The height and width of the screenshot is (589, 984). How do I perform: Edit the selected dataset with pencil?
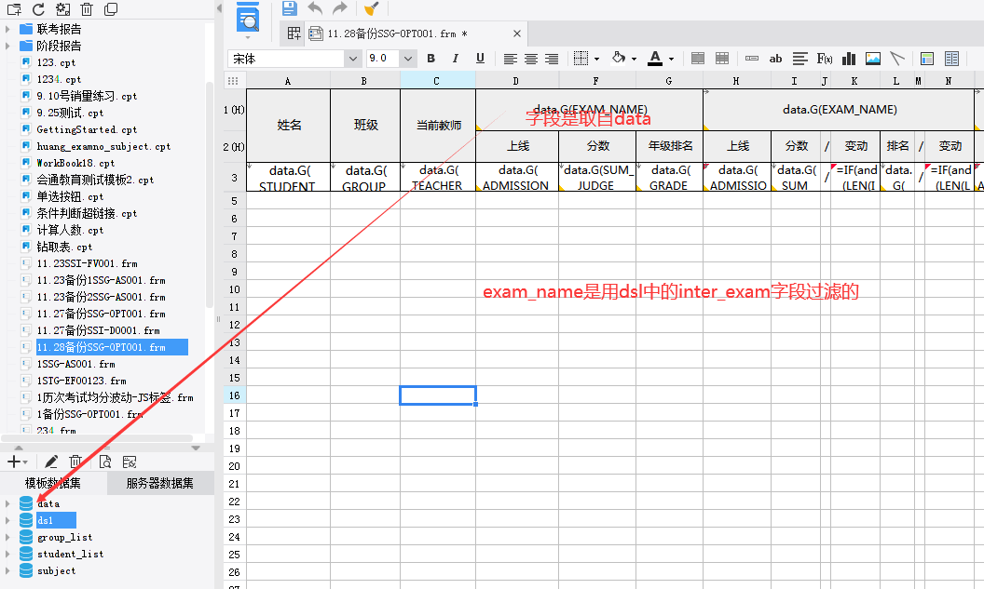click(51, 462)
